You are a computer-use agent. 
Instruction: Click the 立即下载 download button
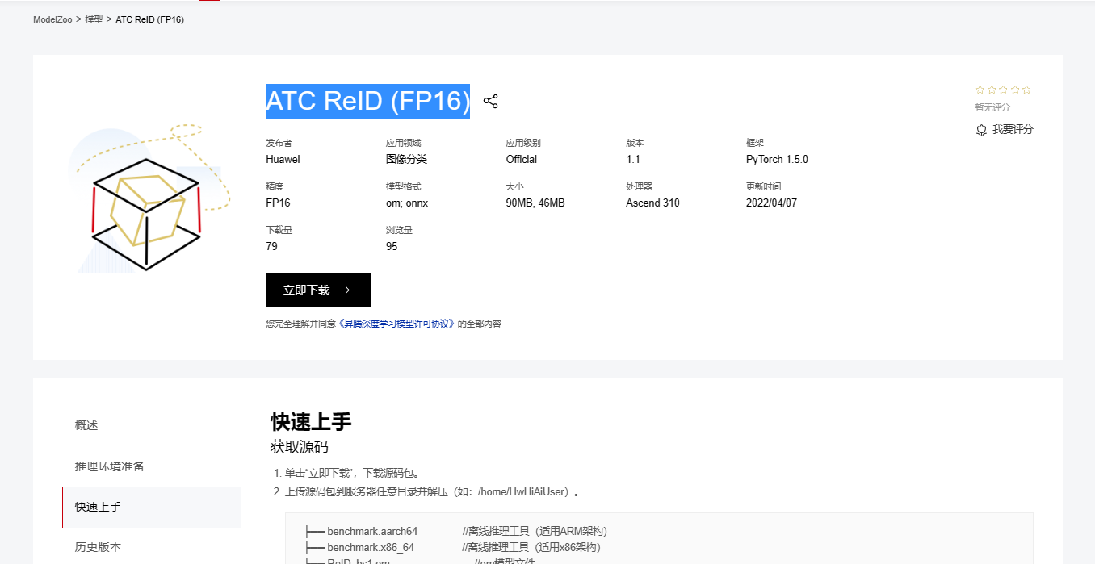click(318, 290)
